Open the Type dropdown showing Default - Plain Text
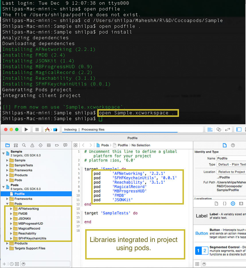This screenshot has height=268, width=246. point(231,164)
